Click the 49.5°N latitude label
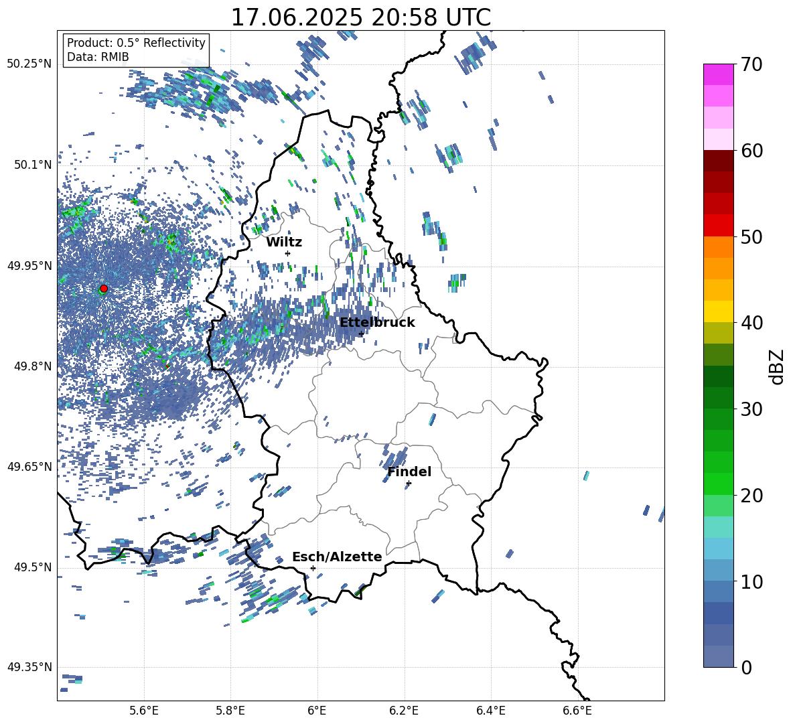 click(x=32, y=567)
